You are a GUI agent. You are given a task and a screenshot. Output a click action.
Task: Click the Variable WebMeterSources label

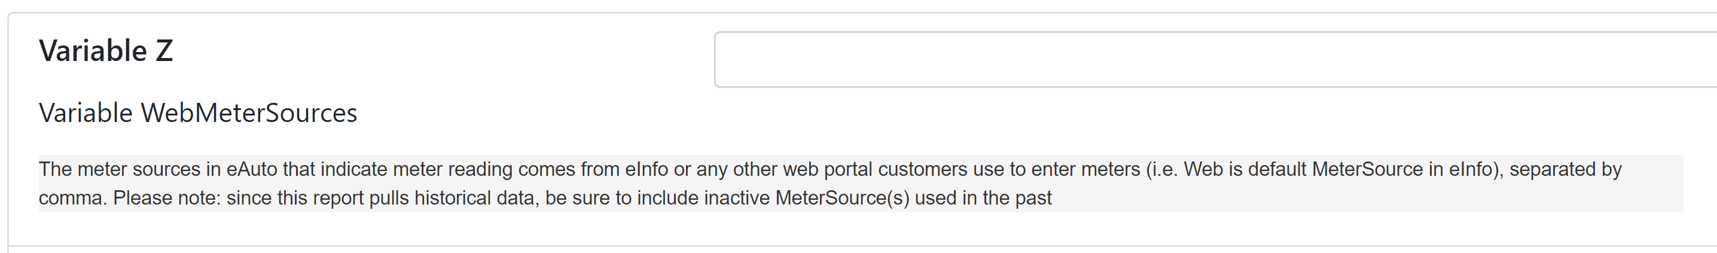[x=198, y=113]
